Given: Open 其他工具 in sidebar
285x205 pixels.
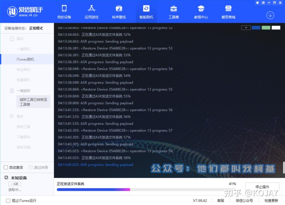Looking at the screenshot, I should tap(23, 127).
